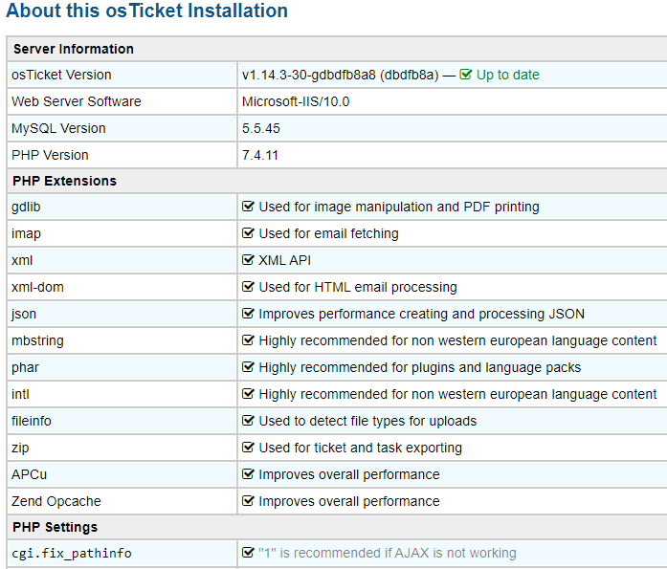Screen dimensions: 667x569
Task: Click the check icon for imap extension
Action: click(248, 233)
